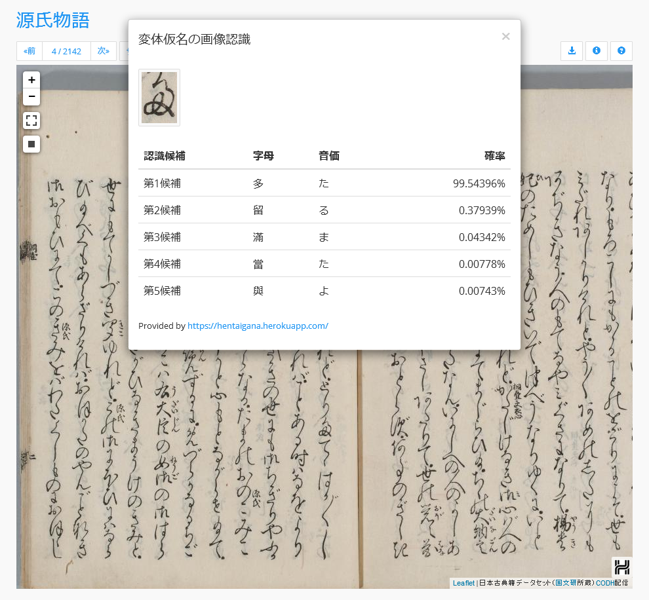Click the sound value ま
The width and height of the screenshot is (649, 600).
pos(324,237)
